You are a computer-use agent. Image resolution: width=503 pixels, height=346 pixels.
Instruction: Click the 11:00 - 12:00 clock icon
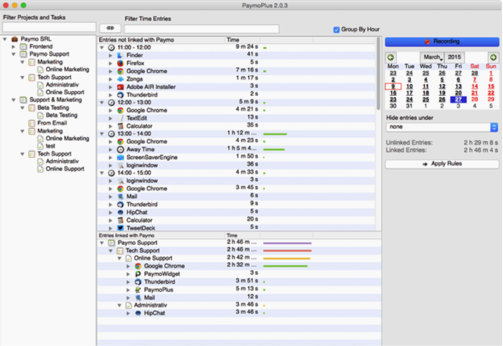tap(112, 48)
